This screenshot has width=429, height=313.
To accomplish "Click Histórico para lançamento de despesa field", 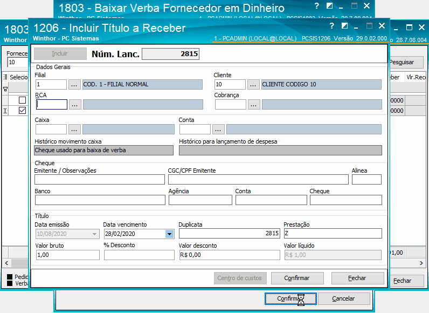I will [280, 151].
